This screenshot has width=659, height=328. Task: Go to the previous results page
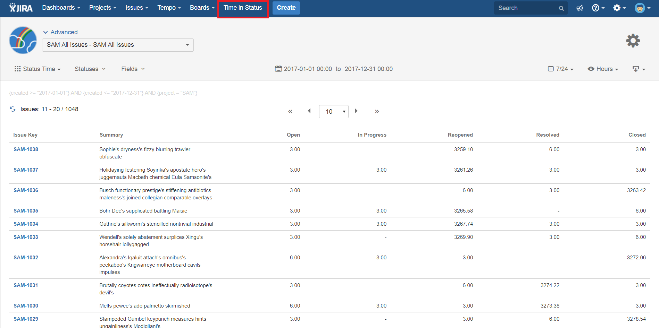[309, 111]
